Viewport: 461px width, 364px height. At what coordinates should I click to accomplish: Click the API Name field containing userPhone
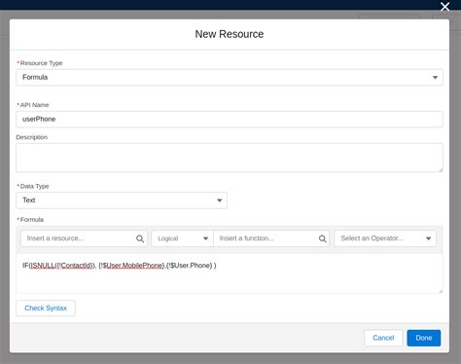click(x=230, y=119)
